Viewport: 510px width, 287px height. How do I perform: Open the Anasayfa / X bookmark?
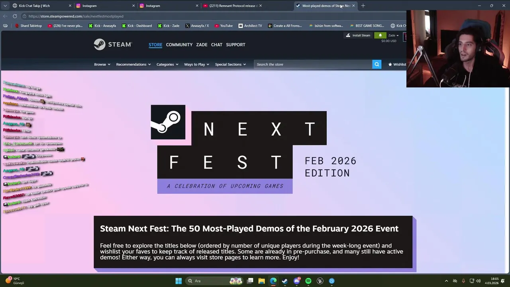pos(197,26)
